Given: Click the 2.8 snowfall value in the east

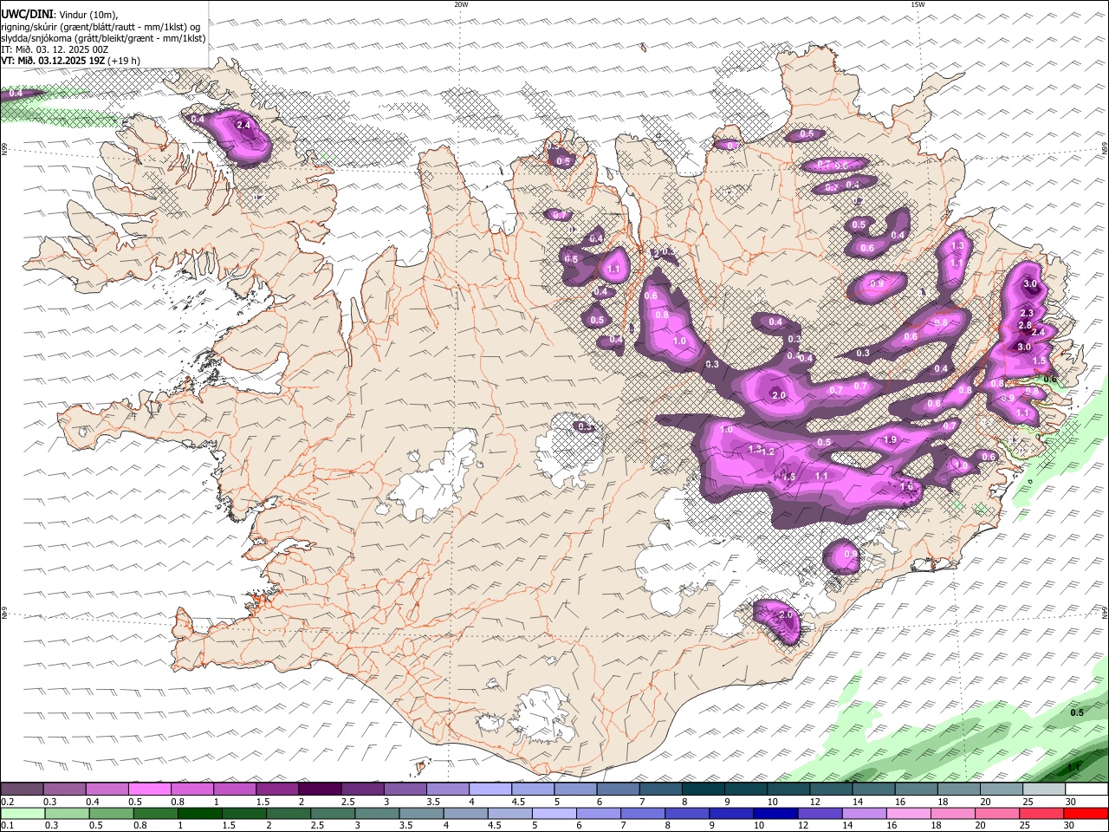Looking at the screenshot, I should 1025,326.
